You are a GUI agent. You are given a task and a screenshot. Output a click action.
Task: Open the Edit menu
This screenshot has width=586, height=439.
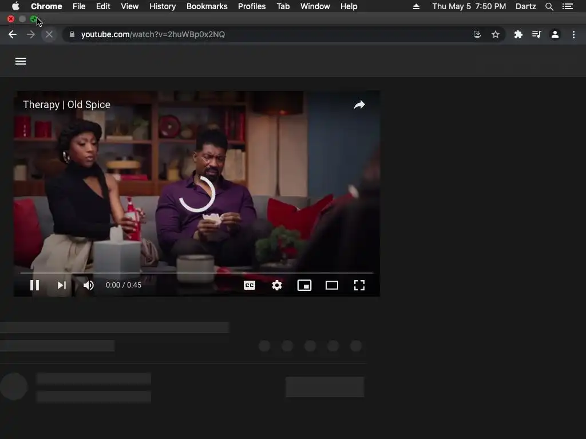103,6
